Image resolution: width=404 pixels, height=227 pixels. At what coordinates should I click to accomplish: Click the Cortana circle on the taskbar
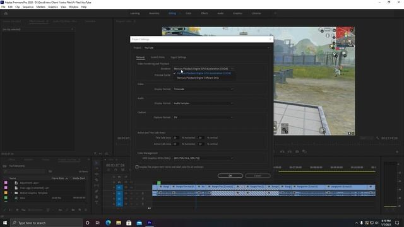tap(87, 223)
